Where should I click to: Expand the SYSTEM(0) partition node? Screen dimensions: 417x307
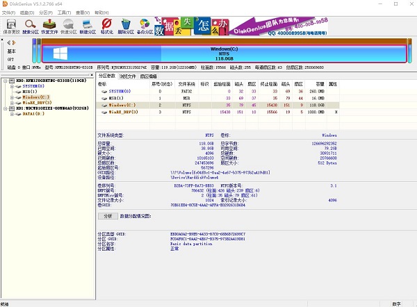point(12,86)
